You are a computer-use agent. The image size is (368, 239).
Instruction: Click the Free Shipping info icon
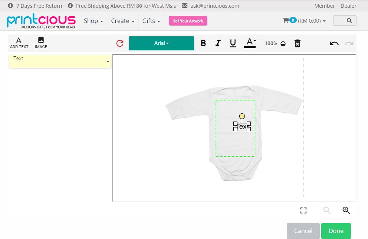(x=70, y=6)
